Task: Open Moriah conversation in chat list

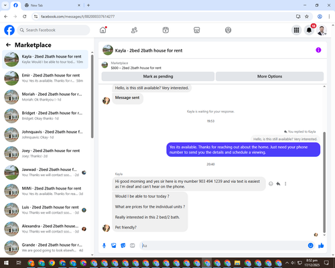Action: pyautogui.click(x=45, y=97)
